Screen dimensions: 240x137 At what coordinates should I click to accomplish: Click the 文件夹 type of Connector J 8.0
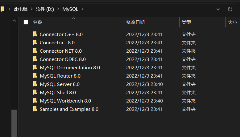click(188, 42)
